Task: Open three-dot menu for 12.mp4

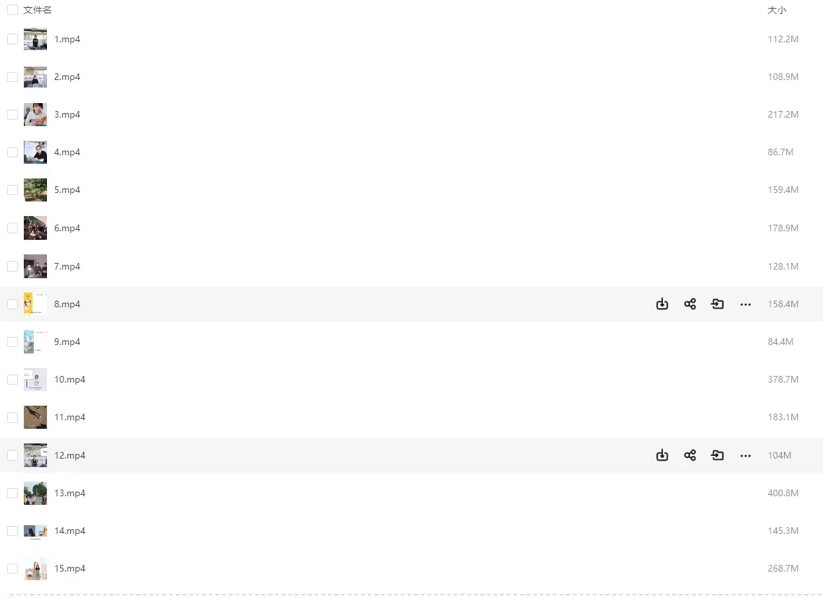Action: 746,455
